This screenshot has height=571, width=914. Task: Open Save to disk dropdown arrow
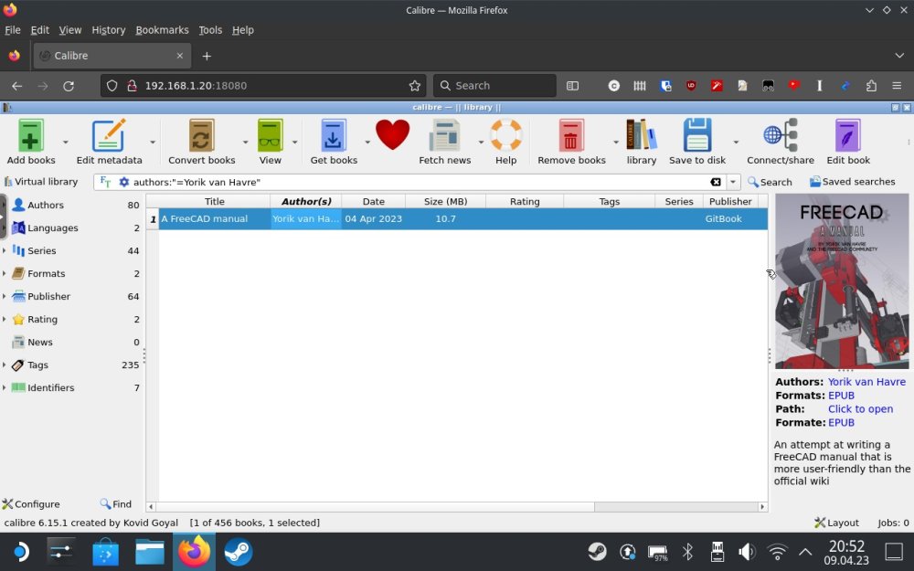coord(736,142)
